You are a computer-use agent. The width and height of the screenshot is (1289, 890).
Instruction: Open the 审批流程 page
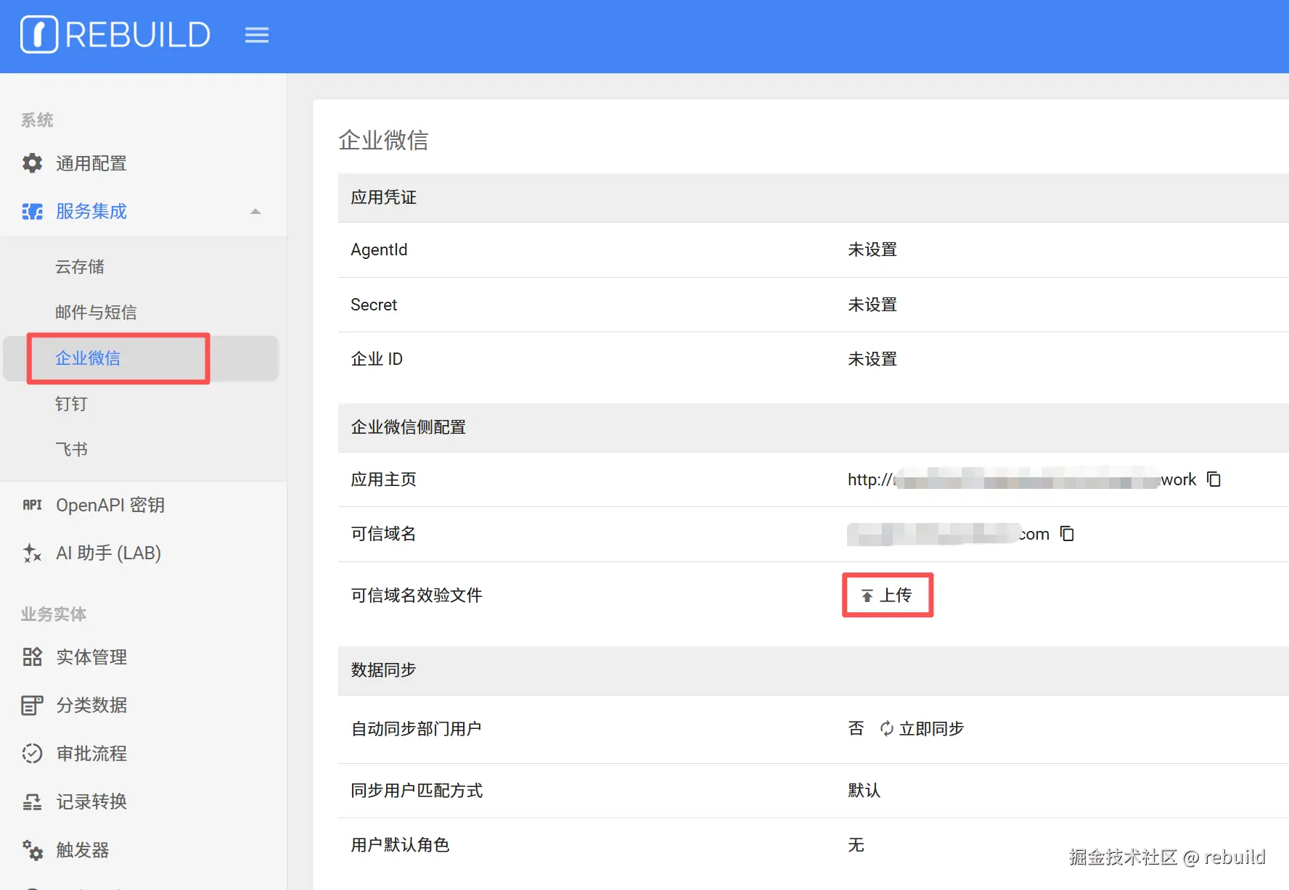tap(91, 754)
